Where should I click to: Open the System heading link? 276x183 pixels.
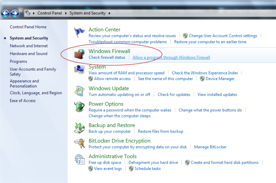point(97,67)
